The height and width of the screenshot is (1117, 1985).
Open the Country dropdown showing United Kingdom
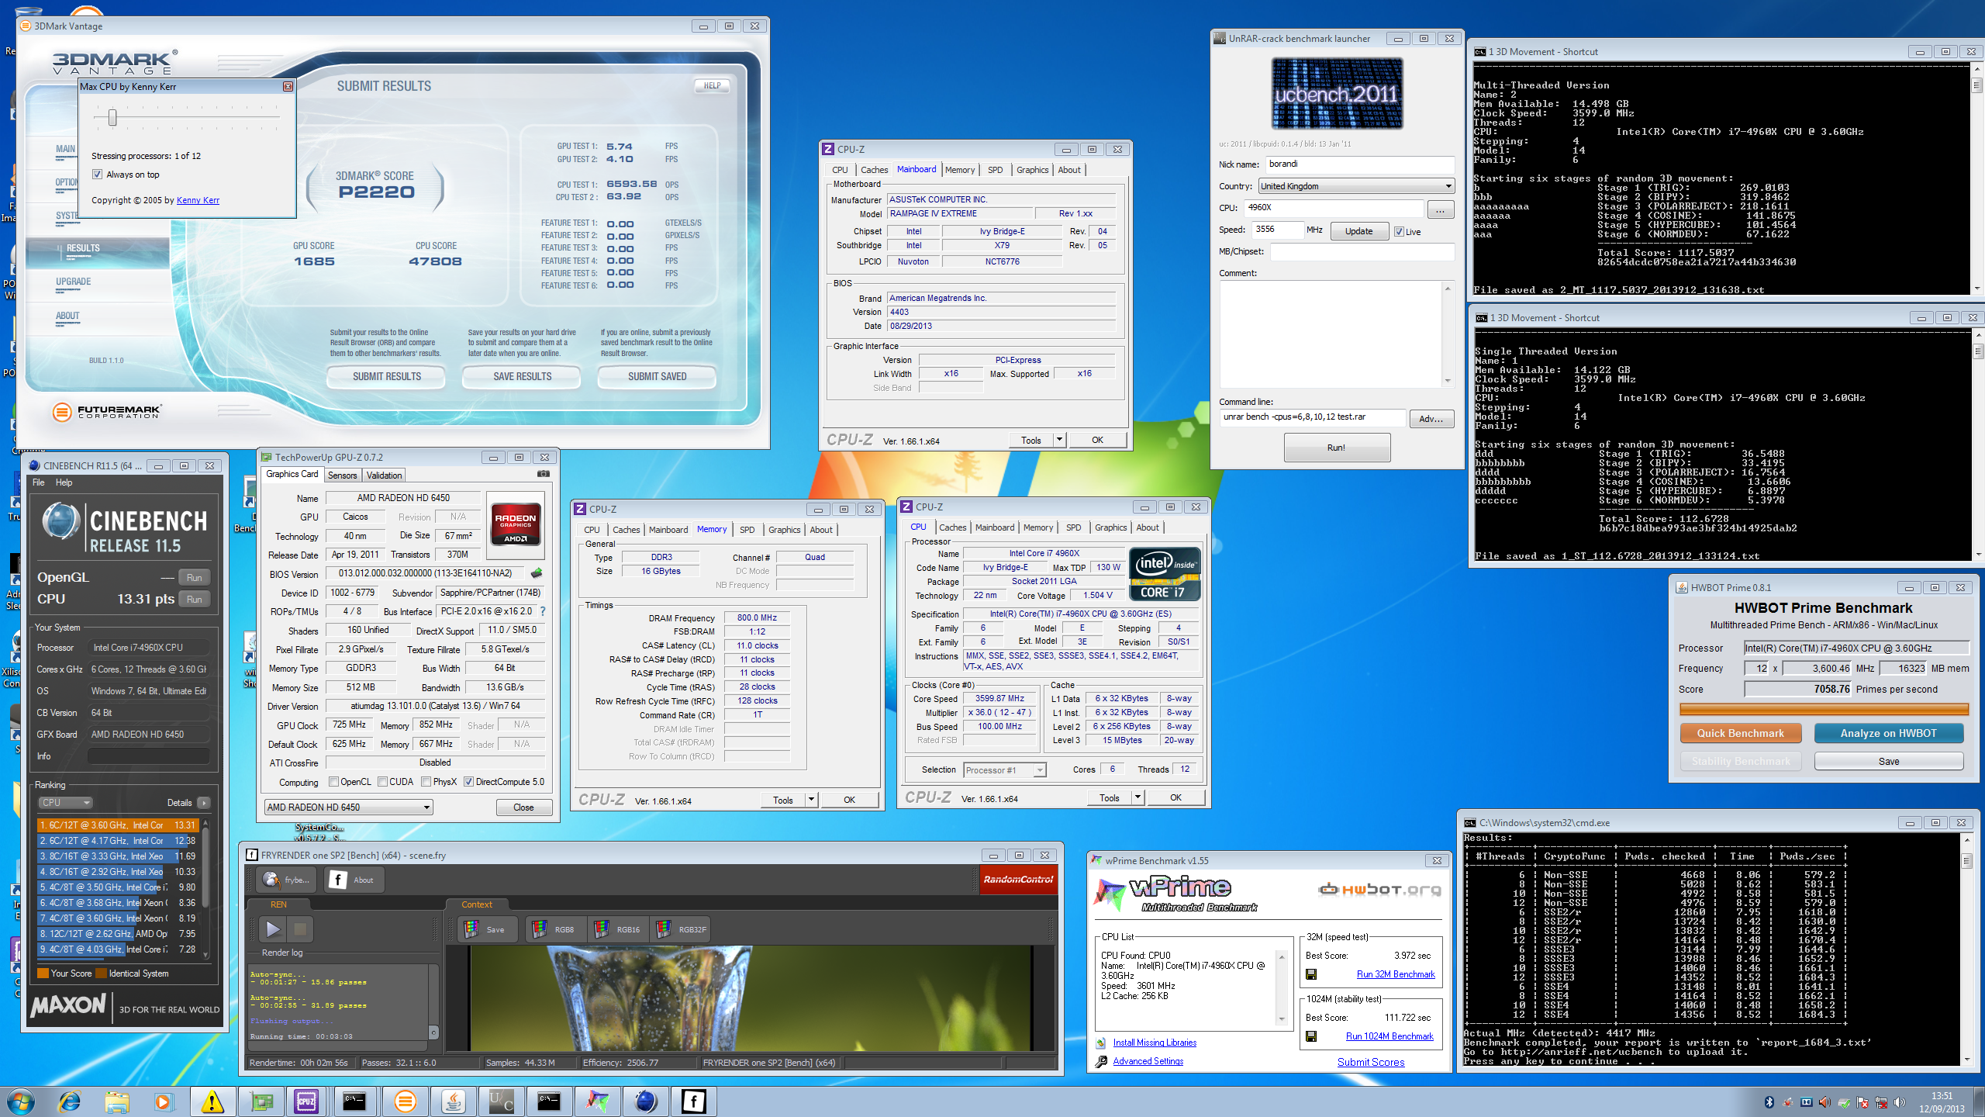[1356, 186]
